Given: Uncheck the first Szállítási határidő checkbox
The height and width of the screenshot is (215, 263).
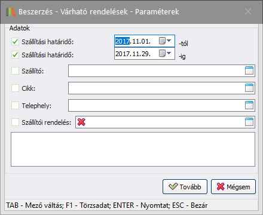Looking at the screenshot, I should [x=15, y=42].
